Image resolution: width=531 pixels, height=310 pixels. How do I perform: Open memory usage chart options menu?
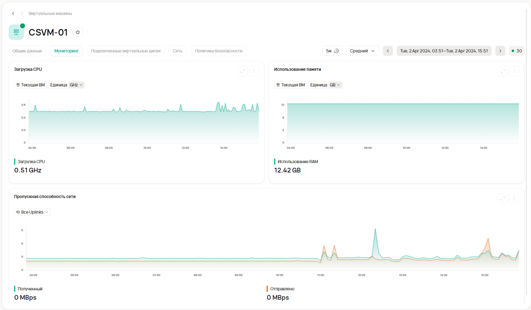(x=514, y=71)
